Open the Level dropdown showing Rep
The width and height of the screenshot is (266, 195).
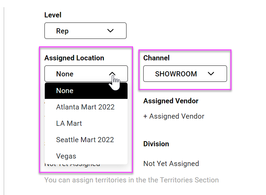[85, 31]
